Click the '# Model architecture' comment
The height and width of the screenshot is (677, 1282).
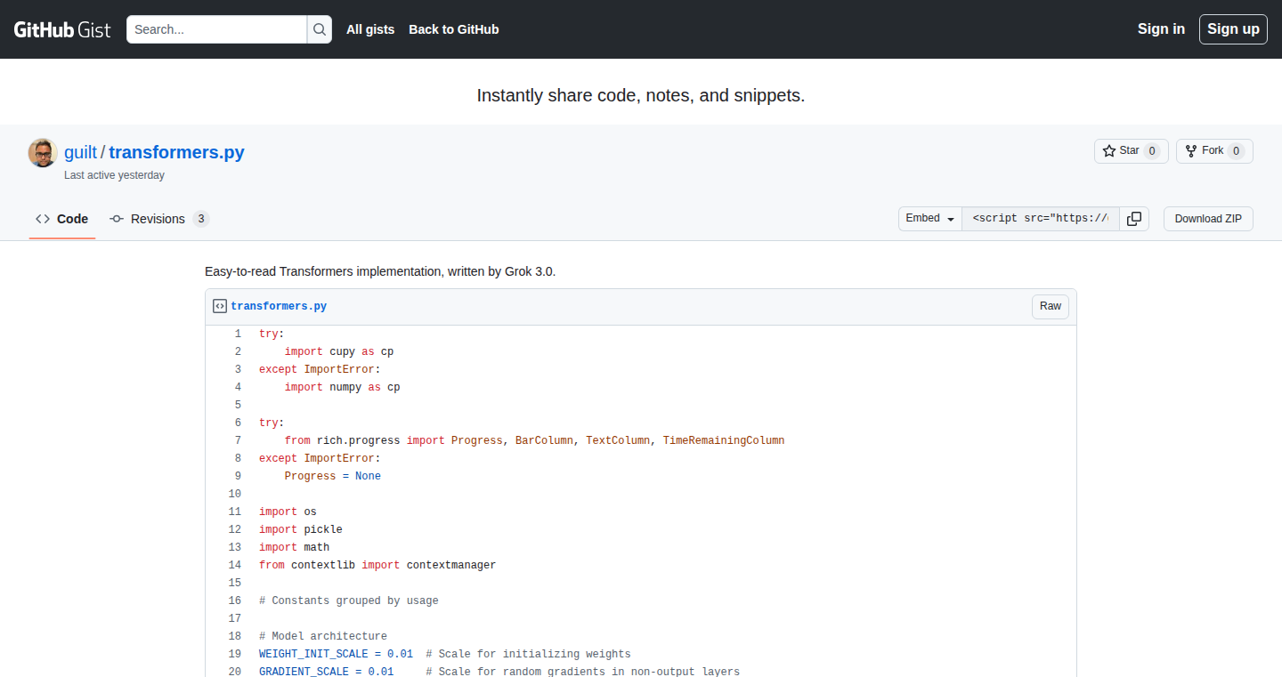click(x=323, y=636)
